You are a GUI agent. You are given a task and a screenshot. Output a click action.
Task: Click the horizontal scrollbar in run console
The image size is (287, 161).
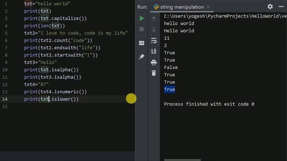coord(183,160)
